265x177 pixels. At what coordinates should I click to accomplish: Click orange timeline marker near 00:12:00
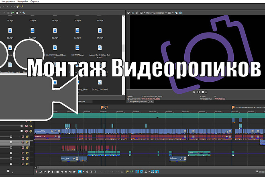tap(233, 107)
